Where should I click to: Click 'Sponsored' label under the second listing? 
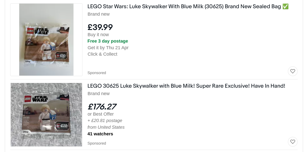pyautogui.click(x=97, y=143)
